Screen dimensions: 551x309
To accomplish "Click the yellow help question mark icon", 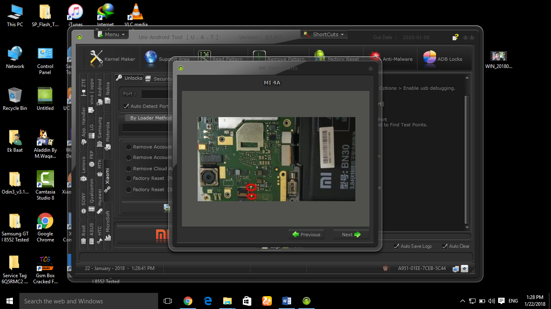I will coord(455,37).
